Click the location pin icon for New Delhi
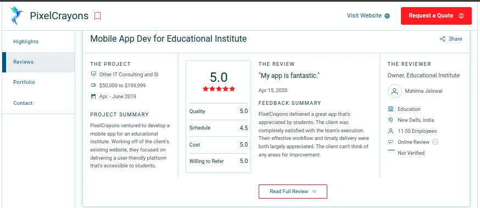The image size is (480, 208). click(x=390, y=120)
